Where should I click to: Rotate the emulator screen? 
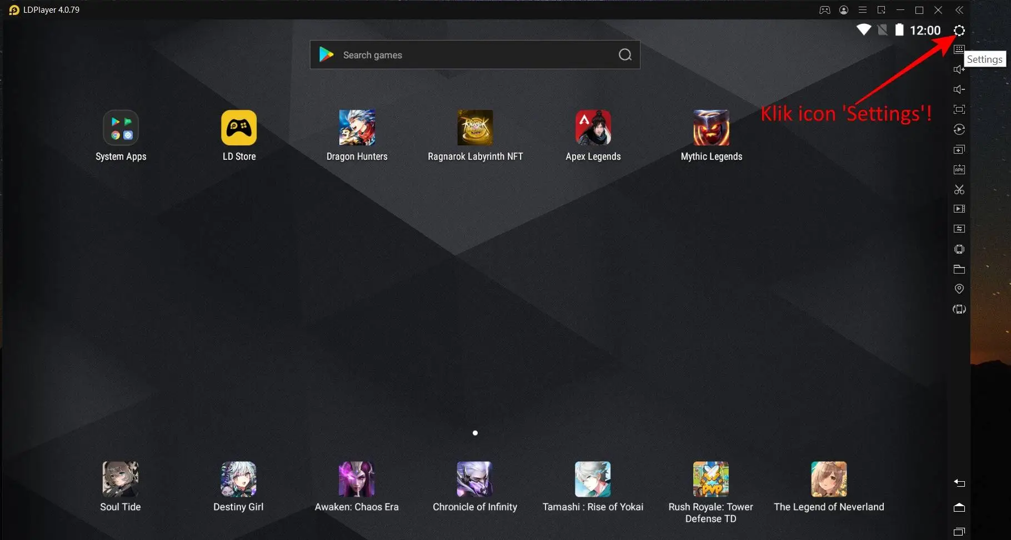tap(959, 309)
